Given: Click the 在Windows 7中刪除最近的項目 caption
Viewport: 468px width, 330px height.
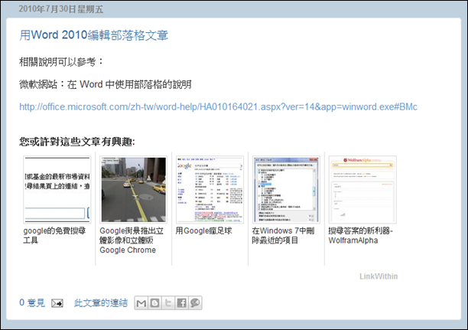Looking at the screenshot, I should (283, 235).
